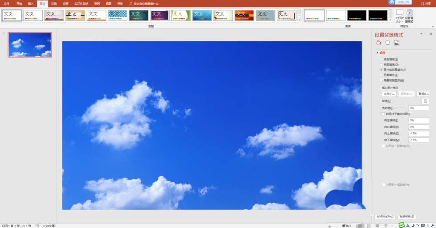Screen dimensions: 436x228
Task: Open the Home ribbon tab
Action: point(19,3)
